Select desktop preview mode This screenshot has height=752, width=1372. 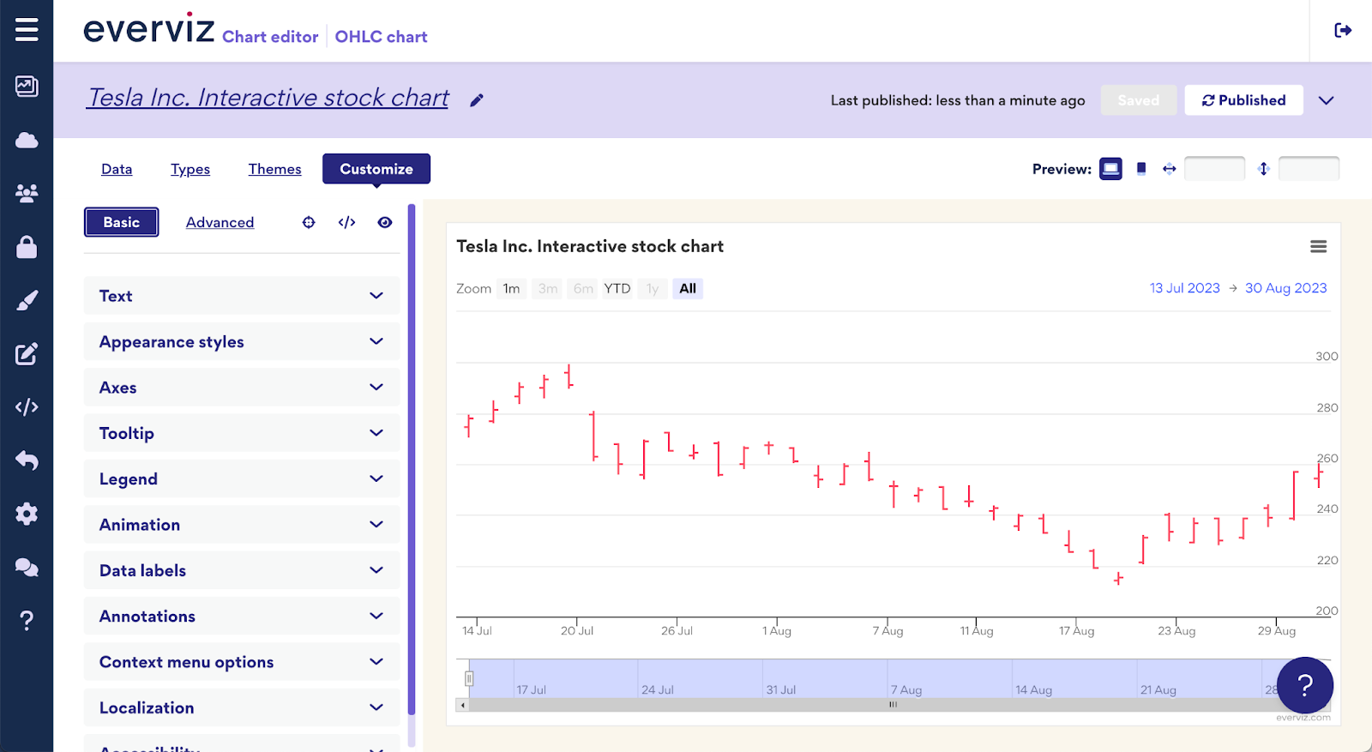pos(1110,169)
